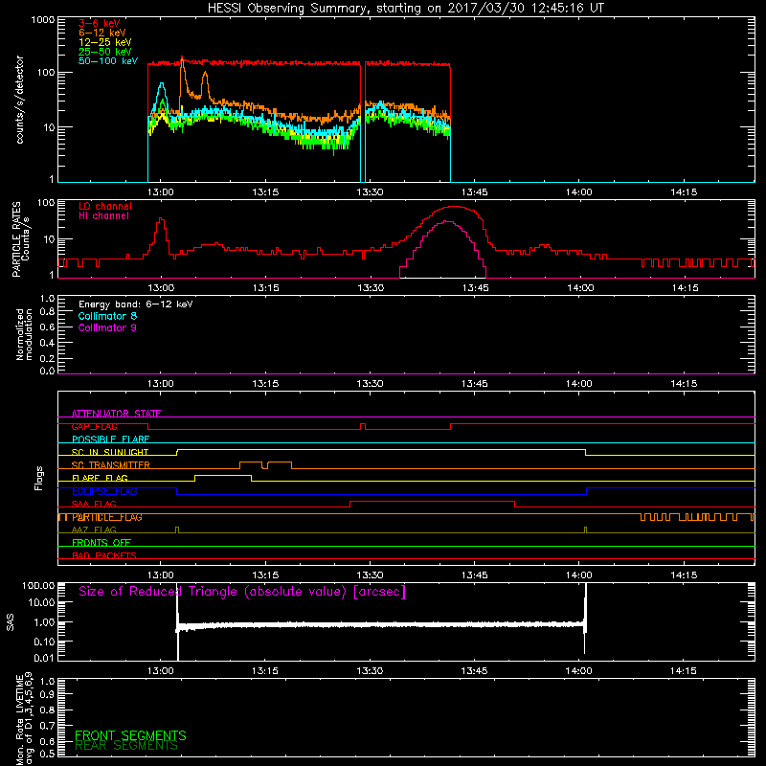Viewport: 766px width, 766px height.
Task: Choose the 25-50 keV legend label
Action: 105,52
